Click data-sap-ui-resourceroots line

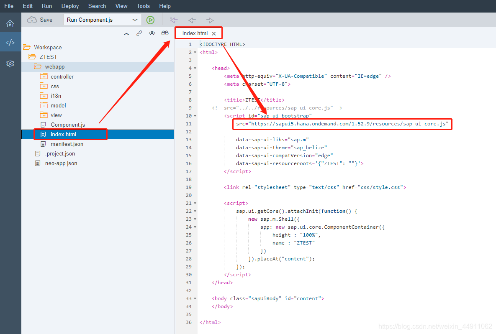300,163
